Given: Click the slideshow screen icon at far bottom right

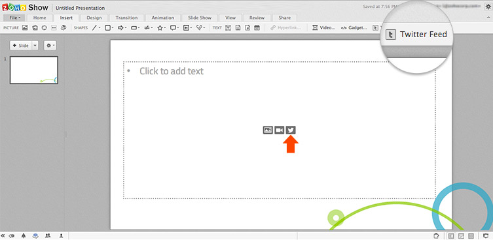Looking at the screenshot, I should click(x=485, y=235).
